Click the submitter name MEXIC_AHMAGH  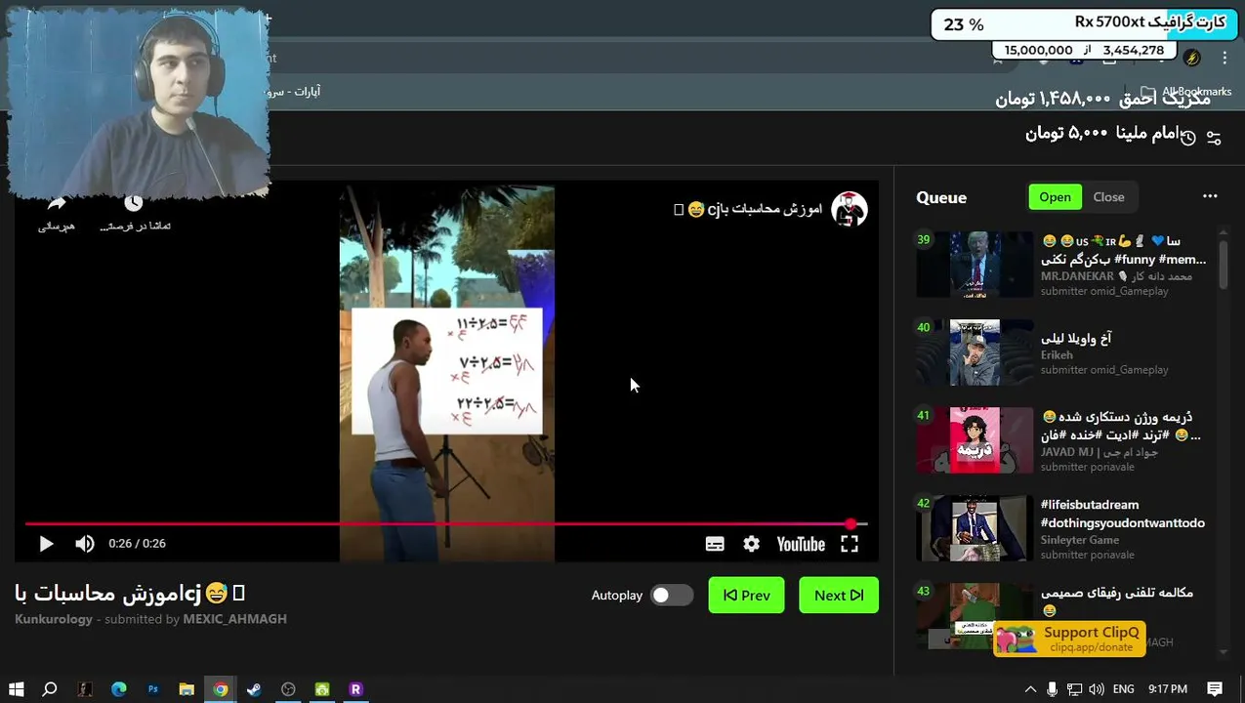234,619
